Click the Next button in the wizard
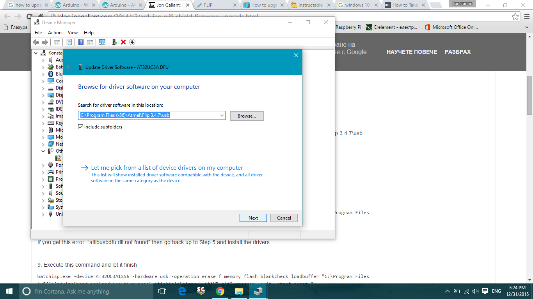 point(253,218)
